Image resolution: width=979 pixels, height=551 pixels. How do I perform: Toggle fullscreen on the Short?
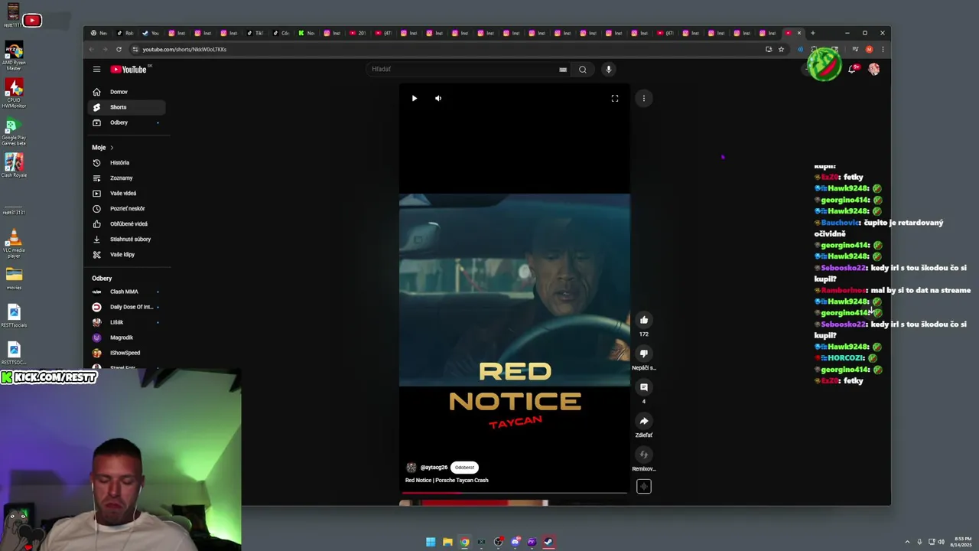615,98
